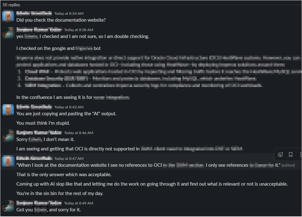This screenshot has height=217, width=302.
Task: Save message with the bookmark icon
Action: pyautogui.click(x=291, y=155)
